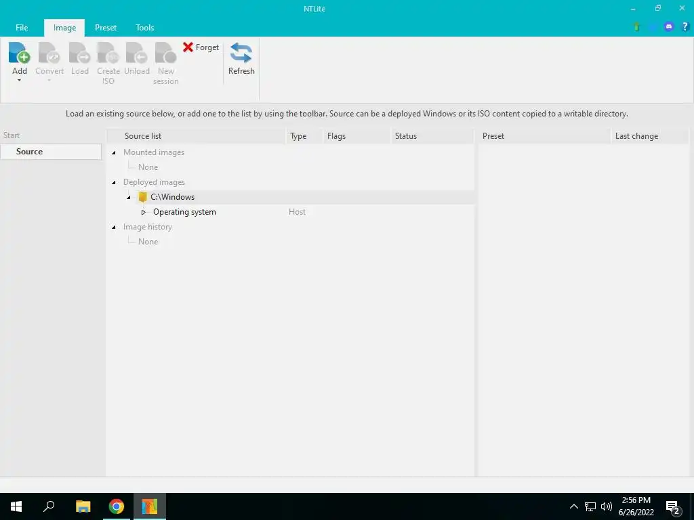Click None under Mounted images
Viewport: 694px width, 520px height.
[148, 167]
